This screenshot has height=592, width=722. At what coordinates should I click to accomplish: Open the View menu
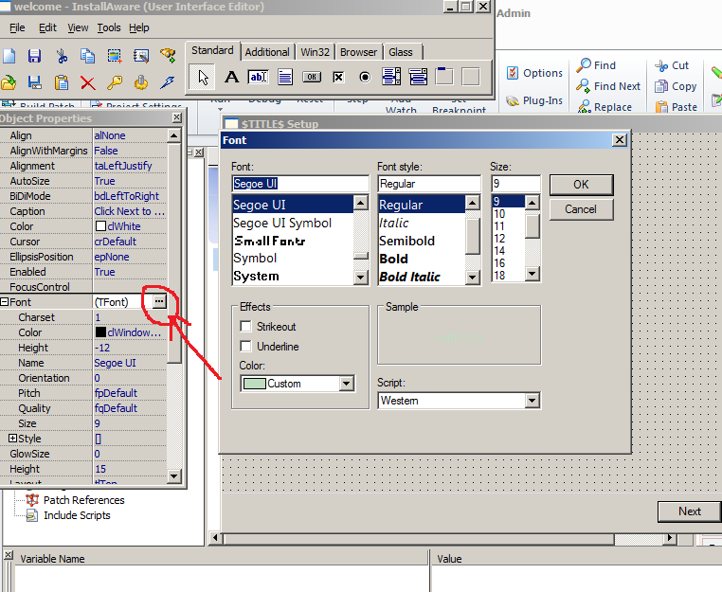78,27
